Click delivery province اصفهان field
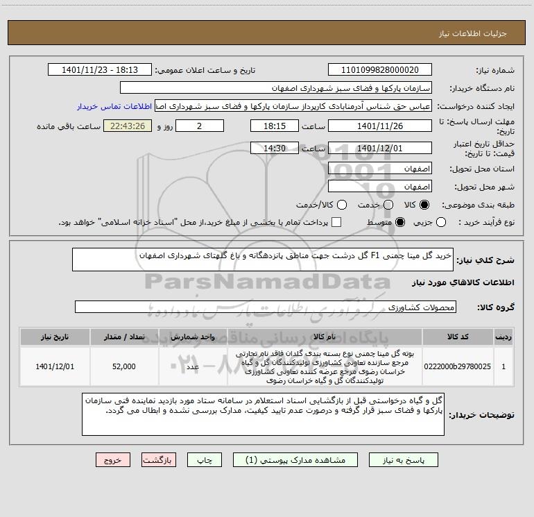This screenshot has width=534, height=517. coord(380,168)
